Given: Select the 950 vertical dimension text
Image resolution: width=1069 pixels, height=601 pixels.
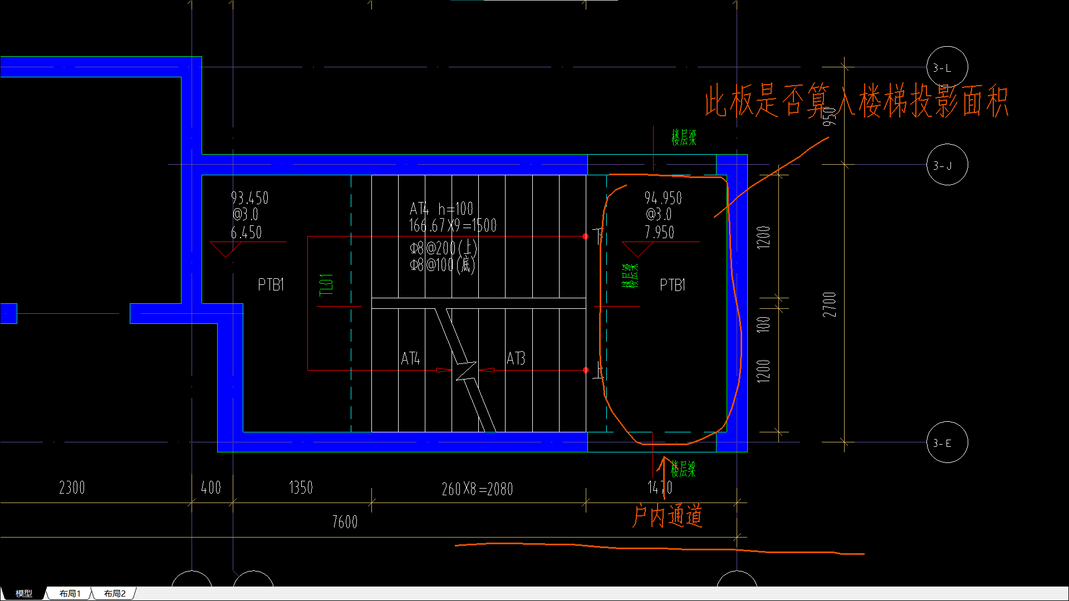Looking at the screenshot, I should (830, 116).
